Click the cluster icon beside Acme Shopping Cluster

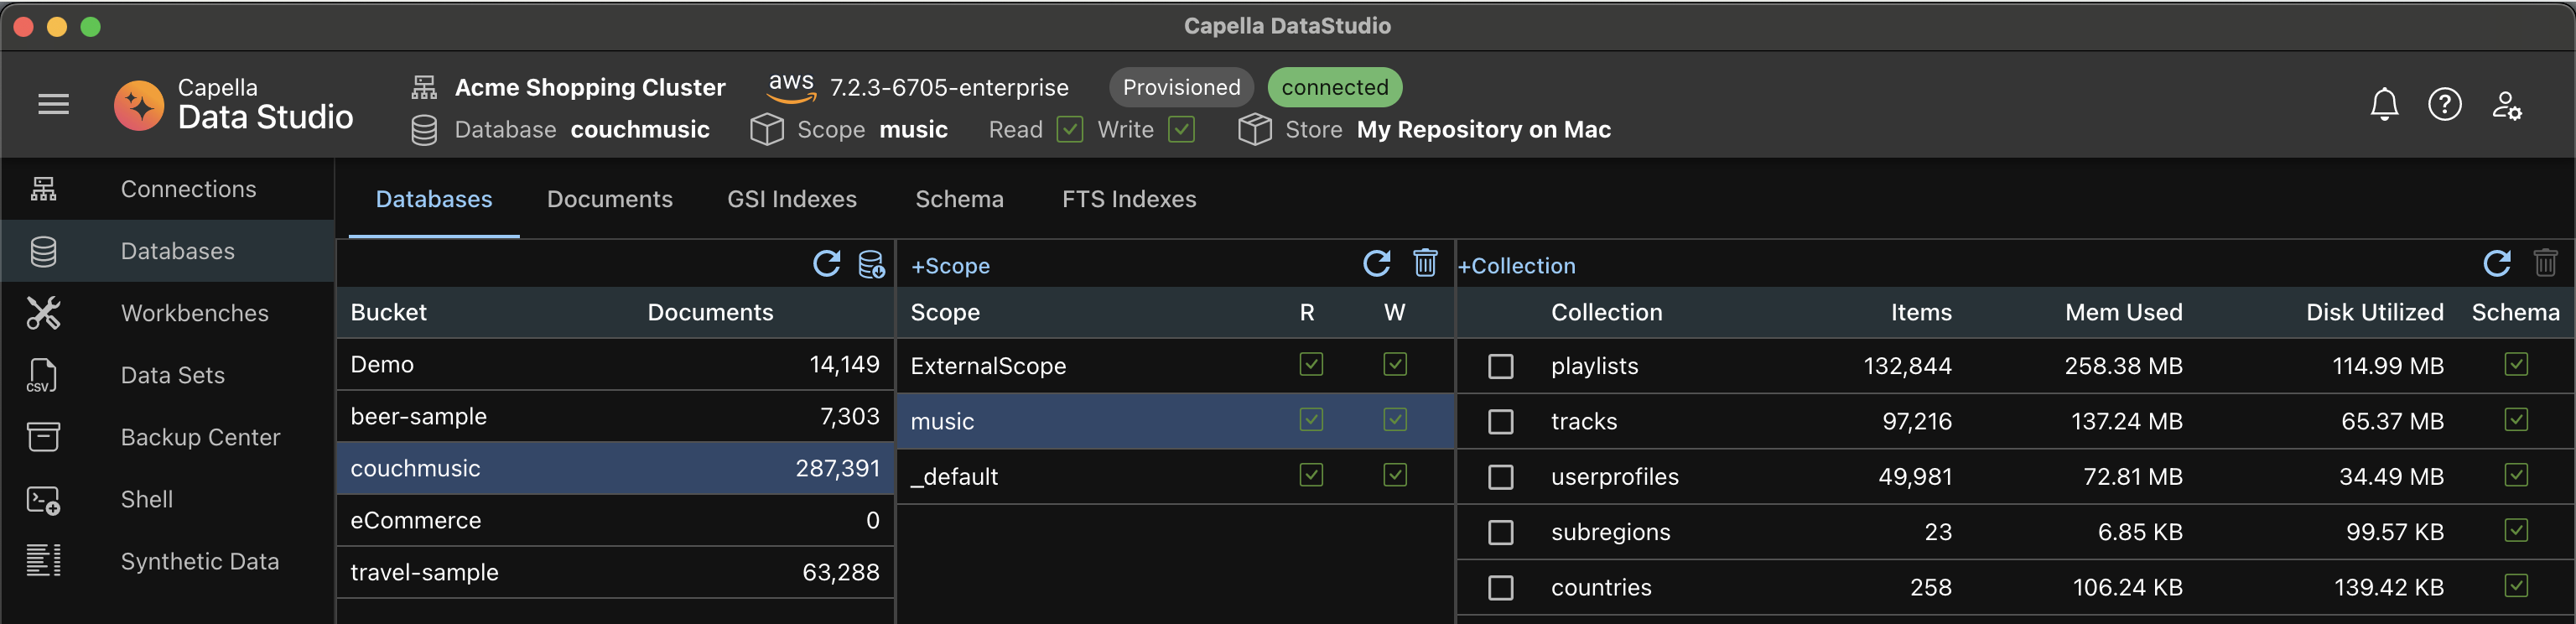coord(424,87)
